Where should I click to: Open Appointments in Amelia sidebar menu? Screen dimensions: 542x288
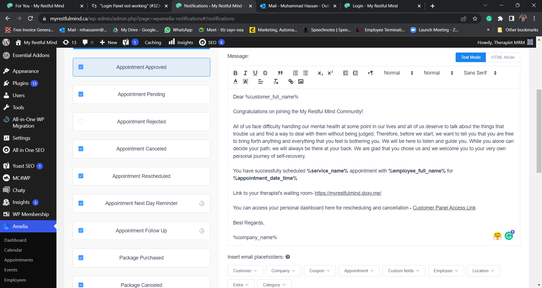pos(19,260)
